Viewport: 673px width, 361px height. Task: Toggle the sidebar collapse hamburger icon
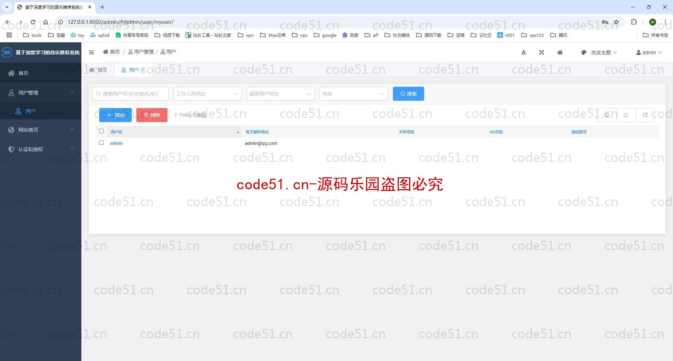[x=91, y=52]
